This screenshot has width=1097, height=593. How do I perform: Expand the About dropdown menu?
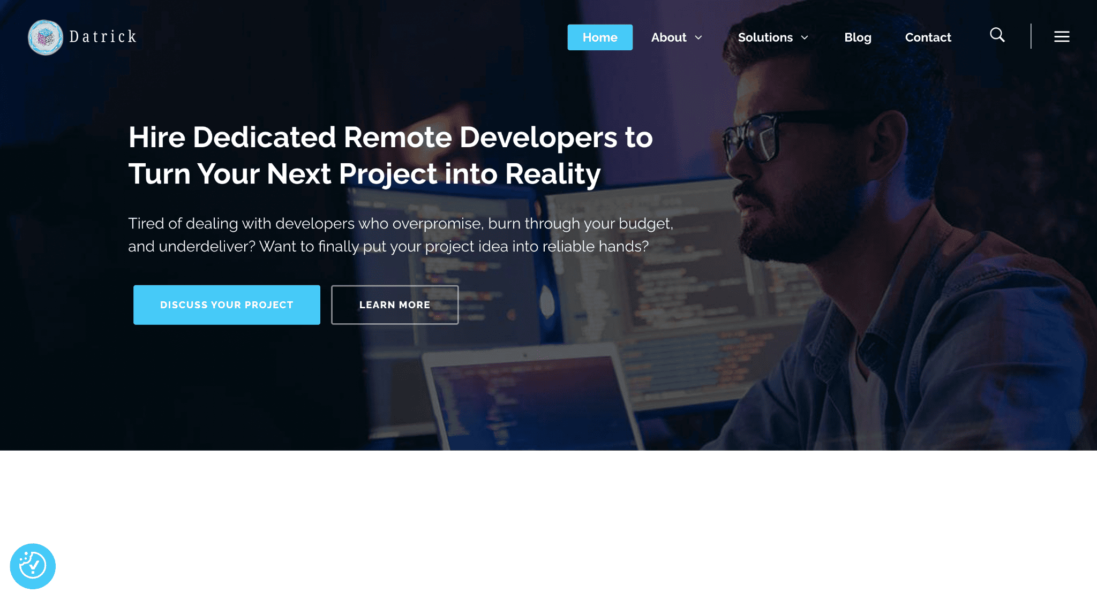(677, 37)
